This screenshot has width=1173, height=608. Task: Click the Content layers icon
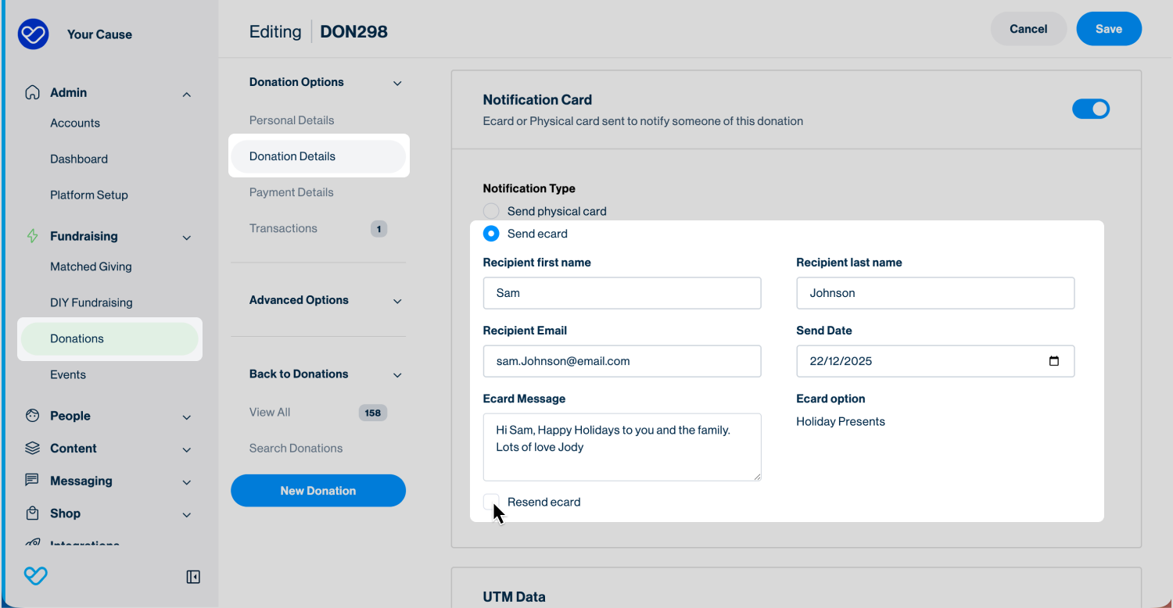[32, 449]
